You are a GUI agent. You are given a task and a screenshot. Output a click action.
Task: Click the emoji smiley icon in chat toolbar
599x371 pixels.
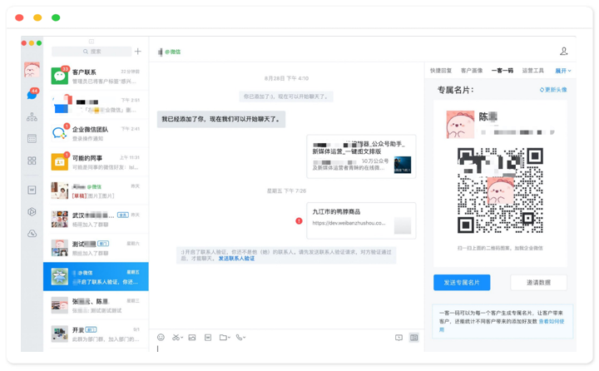[161, 338]
